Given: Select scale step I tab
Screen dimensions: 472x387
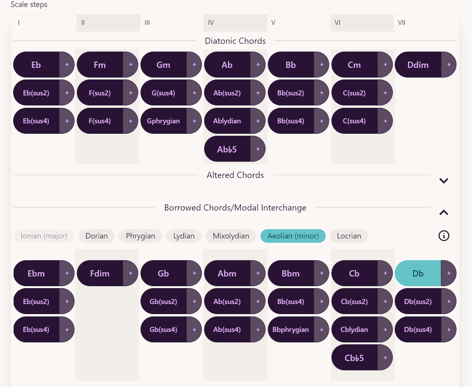Looking at the screenshot, I should 44,22.
